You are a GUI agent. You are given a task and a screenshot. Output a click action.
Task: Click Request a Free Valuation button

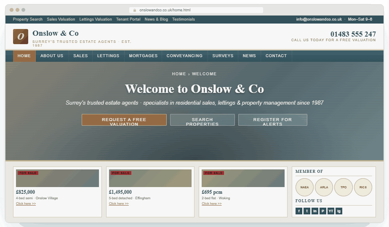[x=124, y=120]
